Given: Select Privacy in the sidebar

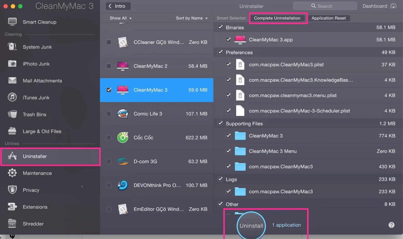Looking at the screenshot, I should 50,190.
